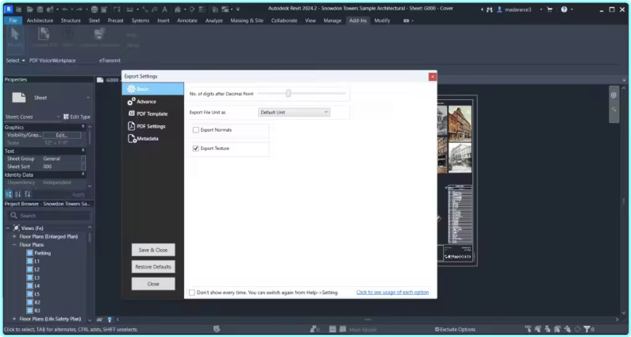This screenshot has width=631, height=337.
Task: Click the 'Sheet Sort' value 000
Action: pyautogui.click(x=48, y=167)
